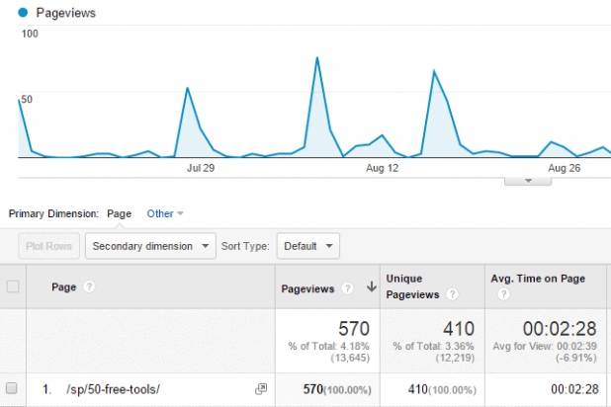Click the Jul 29 date label on chart
Viewport: 611px width, 407px height.
(201, 168)
